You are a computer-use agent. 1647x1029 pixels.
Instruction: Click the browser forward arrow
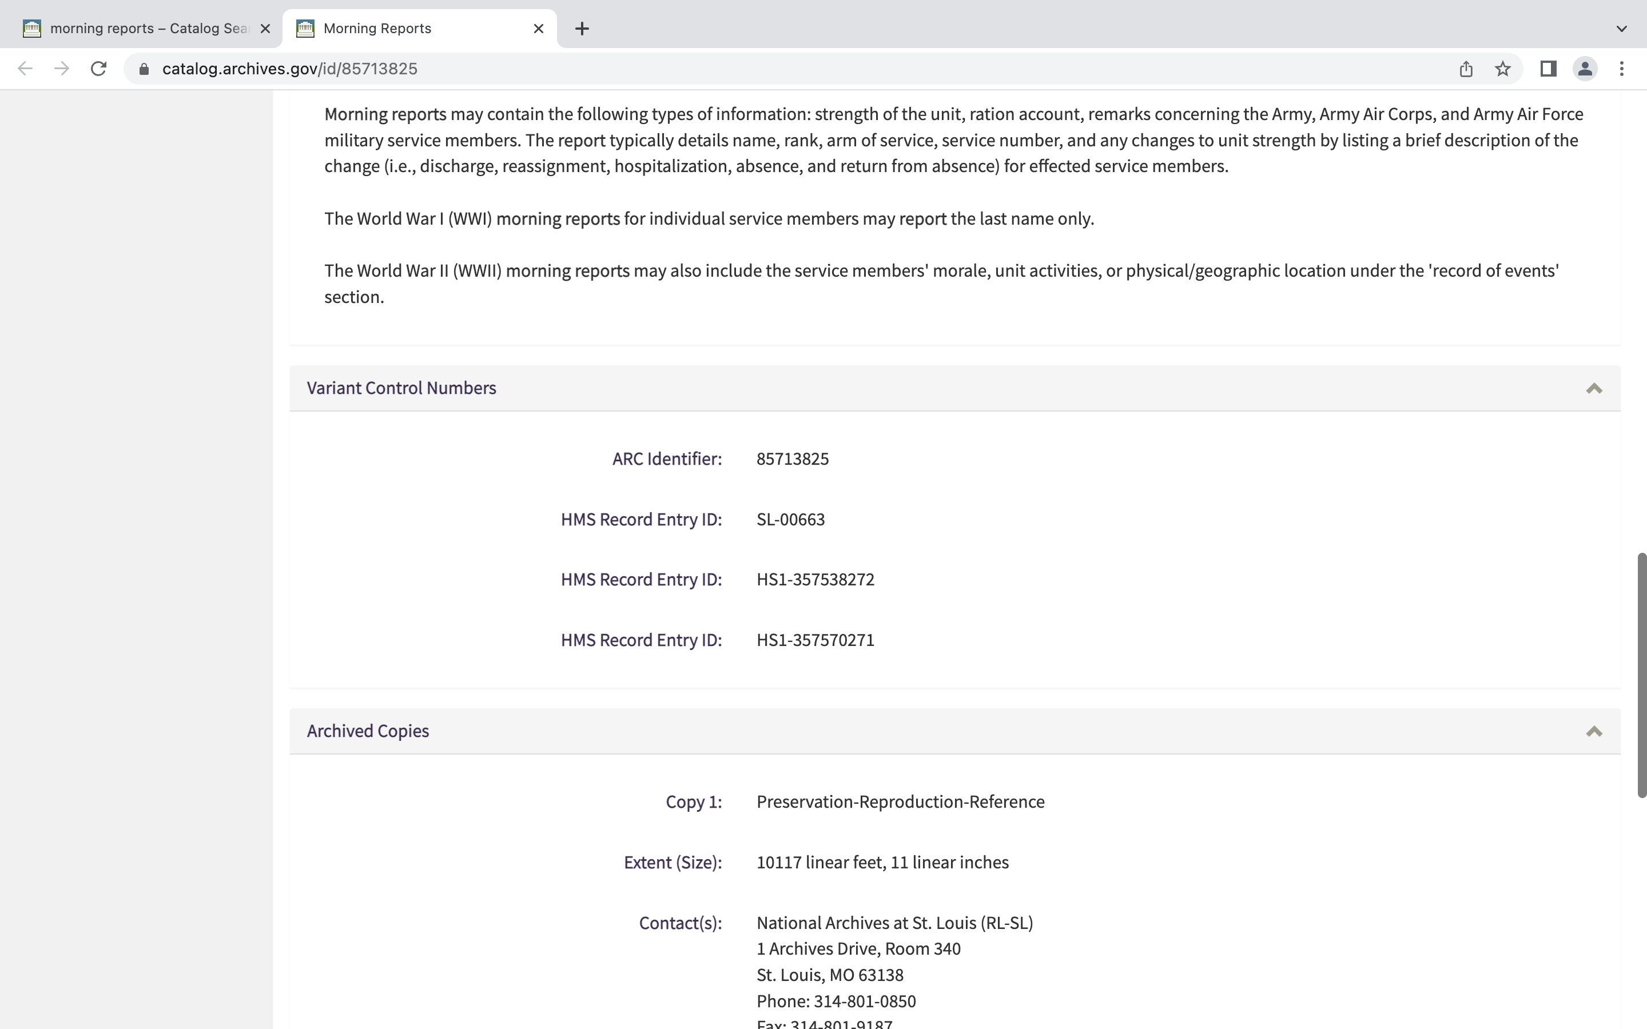pyautogui.click(x=62, y=69)
